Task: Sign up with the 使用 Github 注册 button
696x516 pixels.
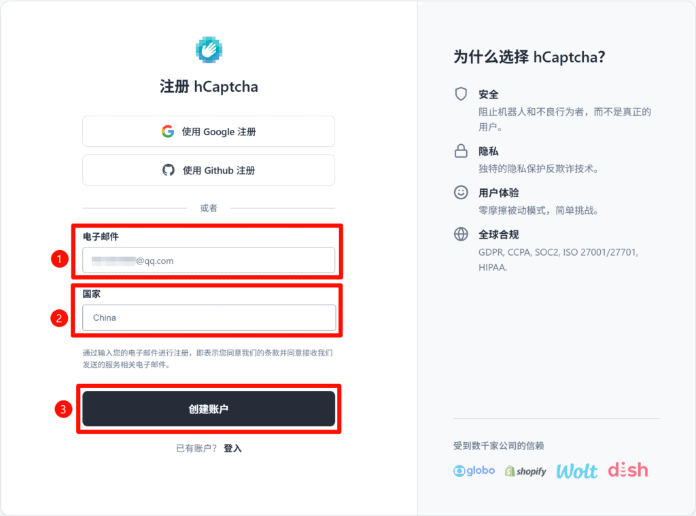Action: 209,170
